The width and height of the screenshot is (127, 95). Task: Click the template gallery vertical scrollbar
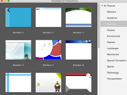pyautogui.click(x=99, y=26)
